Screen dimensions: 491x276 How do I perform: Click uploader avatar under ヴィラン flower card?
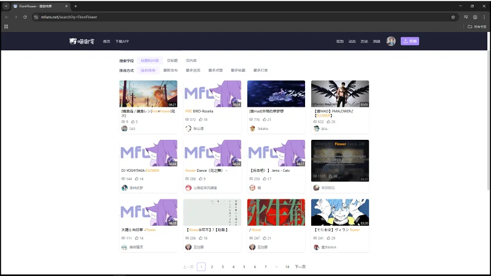coord(316,247)
